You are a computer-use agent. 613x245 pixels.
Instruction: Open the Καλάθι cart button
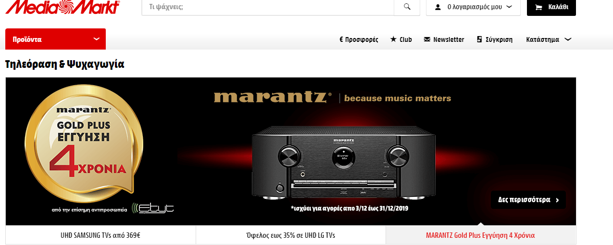click(551, 7)
